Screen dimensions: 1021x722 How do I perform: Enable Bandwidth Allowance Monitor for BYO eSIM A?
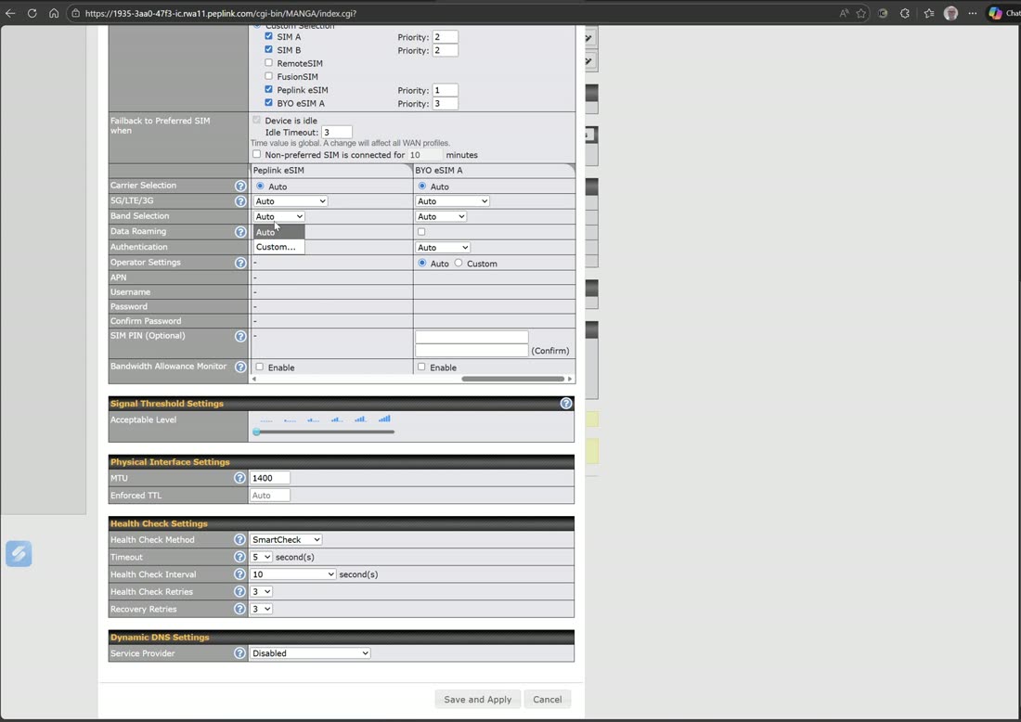tap(421, 367)
